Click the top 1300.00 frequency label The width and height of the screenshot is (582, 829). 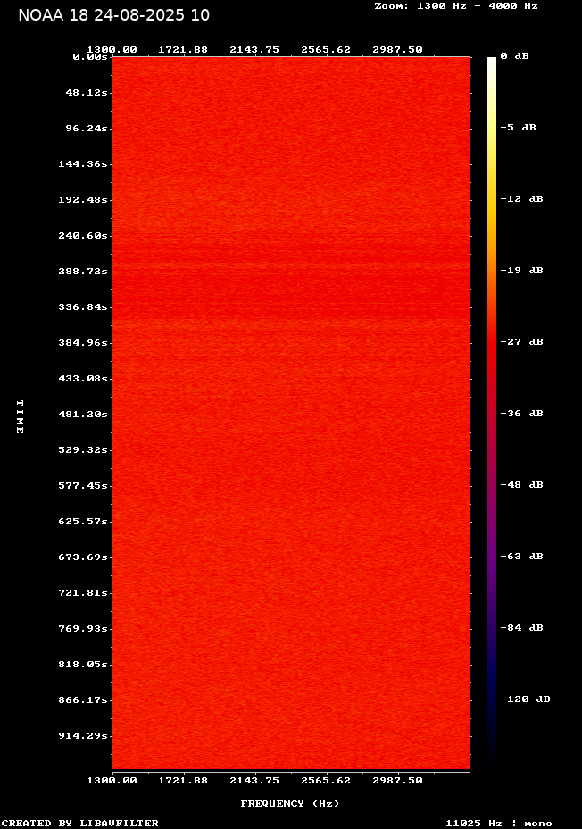pyautogui.click(x=112, y=49)
